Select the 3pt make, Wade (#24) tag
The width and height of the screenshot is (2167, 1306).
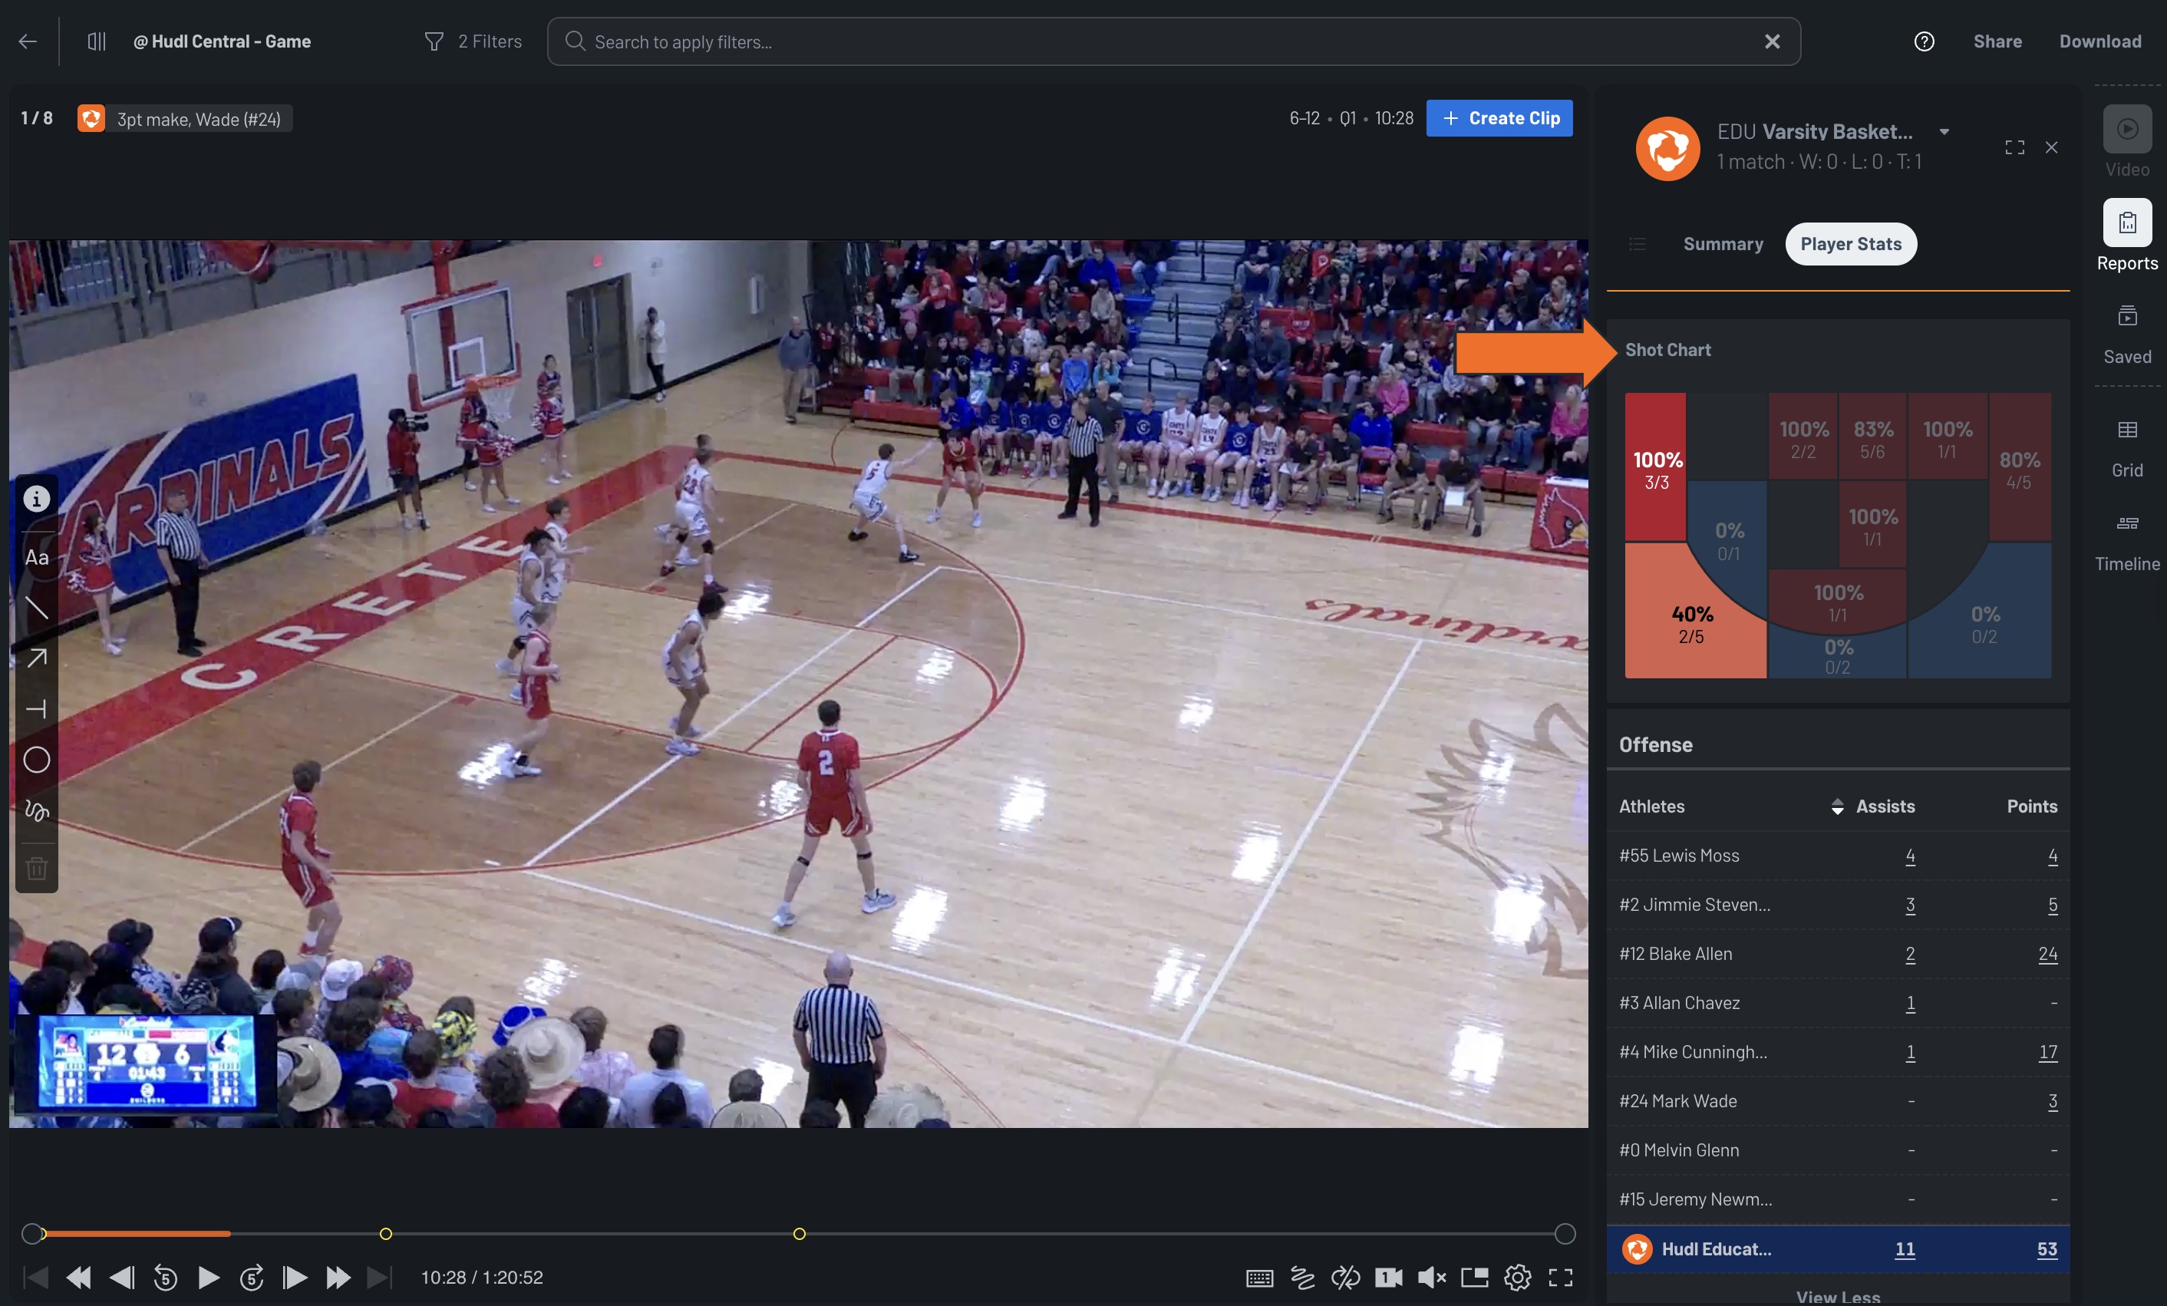(x=186, y=119)
